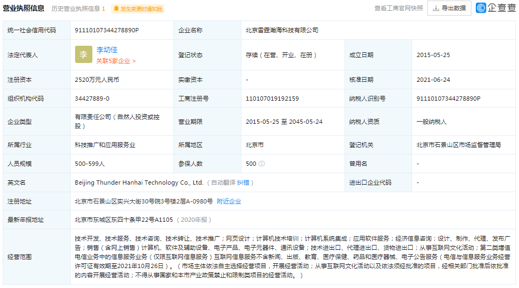The width and height of the screenshot is (519, 288).
Task: Click the bell icon in 发生变更时通知我
Action: click(116, 9)
